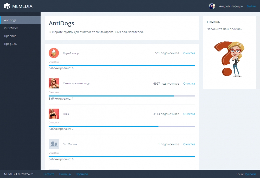The height and width of the screenshot is (178, 260).
Task: Click the question mark help illustration
Action: [229, 59]
